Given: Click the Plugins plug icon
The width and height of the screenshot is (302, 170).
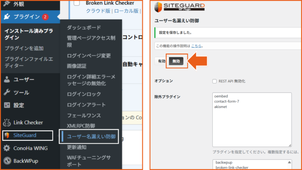Looking at the screenshot, I should [x=7, y=17].
